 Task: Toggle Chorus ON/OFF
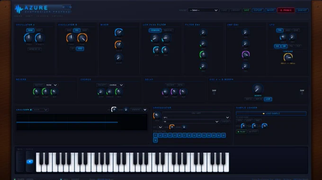101,85
